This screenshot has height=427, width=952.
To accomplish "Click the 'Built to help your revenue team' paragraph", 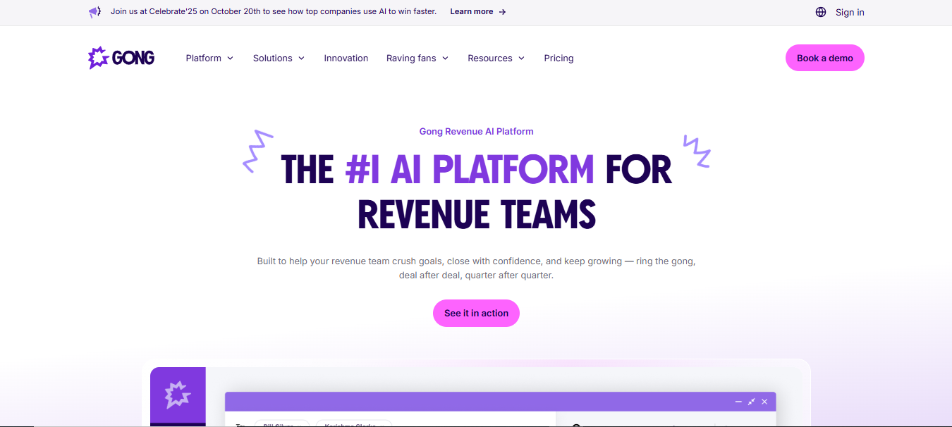I will click(476, 268).
